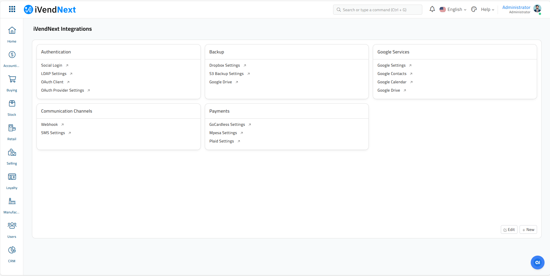Open the Manufacturing factory icon
Viewport: 550px width, 276px height.
click(12, 201)
